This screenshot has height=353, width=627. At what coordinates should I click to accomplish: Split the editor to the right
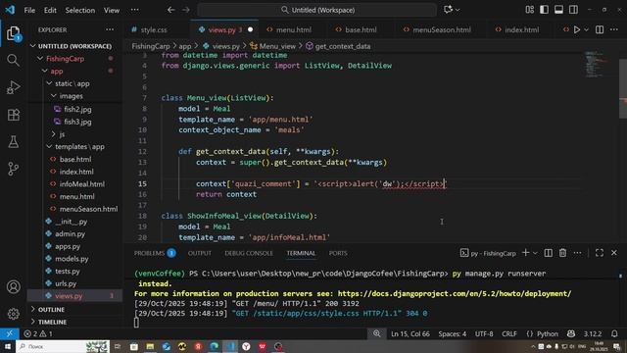(600, 29)
